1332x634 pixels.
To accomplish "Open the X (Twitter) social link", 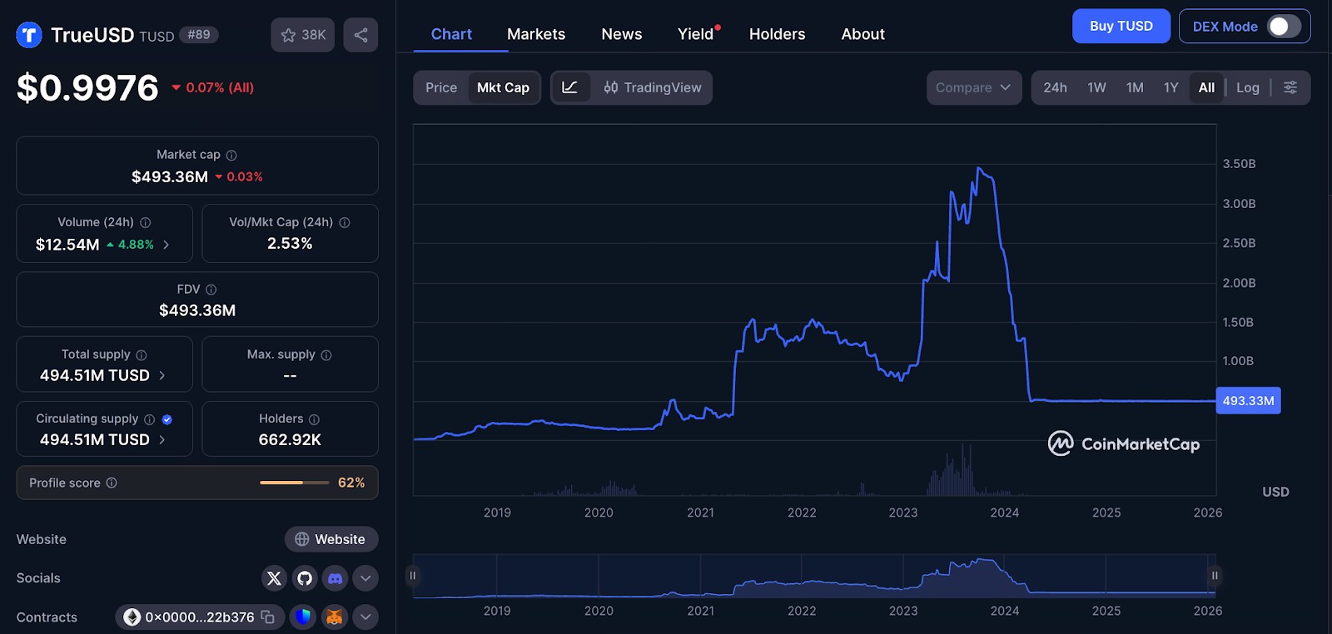I will 274,578.
